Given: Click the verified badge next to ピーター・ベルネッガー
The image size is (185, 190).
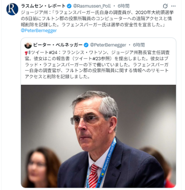Looking at the screenshot, I should pyautogui.click(x=86, y=45).
